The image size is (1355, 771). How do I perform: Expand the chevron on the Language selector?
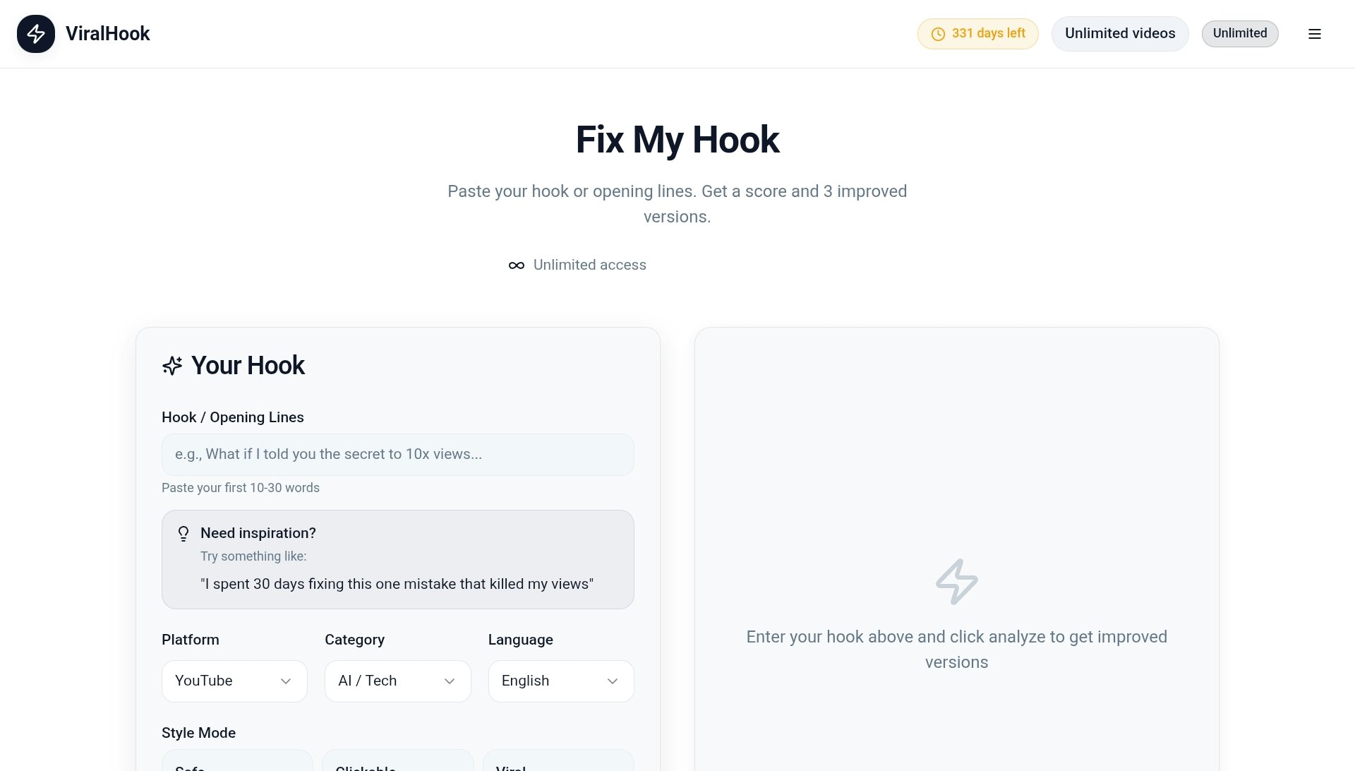point(612,681)
